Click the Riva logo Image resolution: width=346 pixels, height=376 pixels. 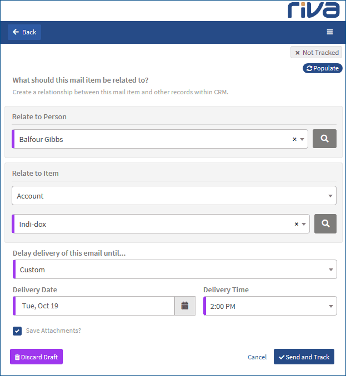313,10
